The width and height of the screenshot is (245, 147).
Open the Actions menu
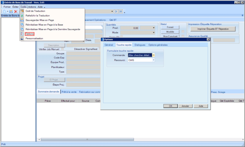pyautogui.click(x=32, y=7)
